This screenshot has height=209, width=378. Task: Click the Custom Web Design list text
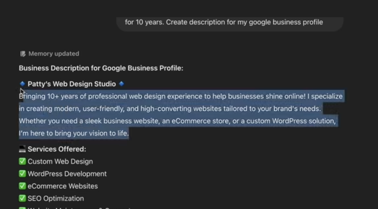(60, 161)
